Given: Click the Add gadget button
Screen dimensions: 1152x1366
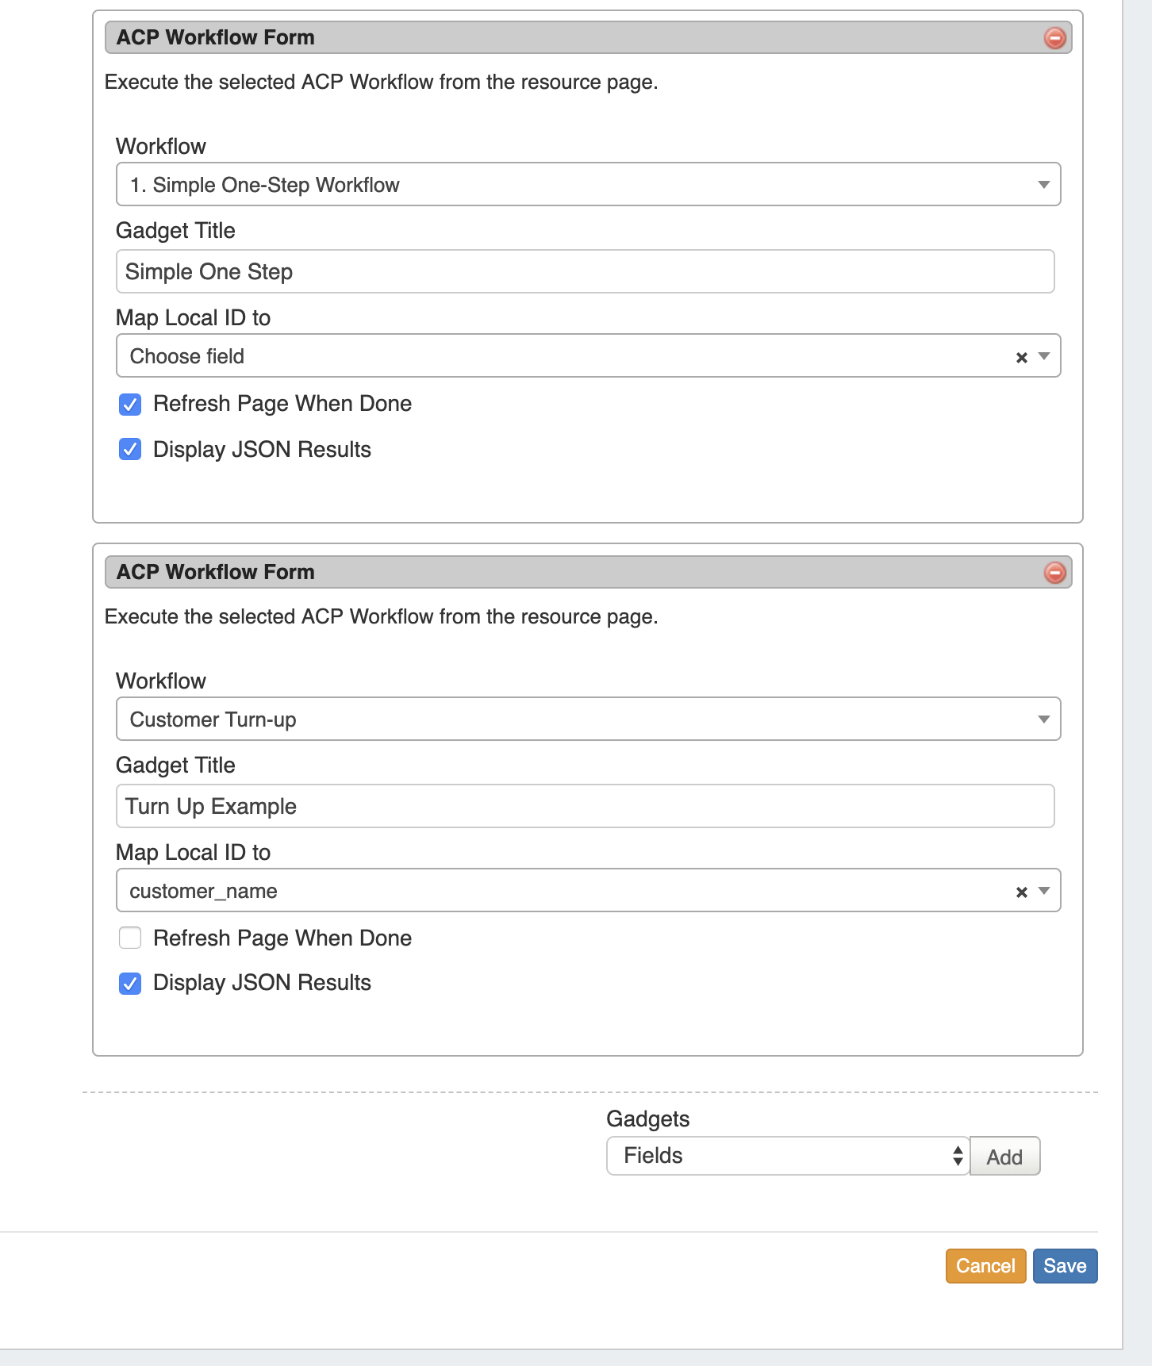Looking at the screenshot, I should tap(1004, 1157).
